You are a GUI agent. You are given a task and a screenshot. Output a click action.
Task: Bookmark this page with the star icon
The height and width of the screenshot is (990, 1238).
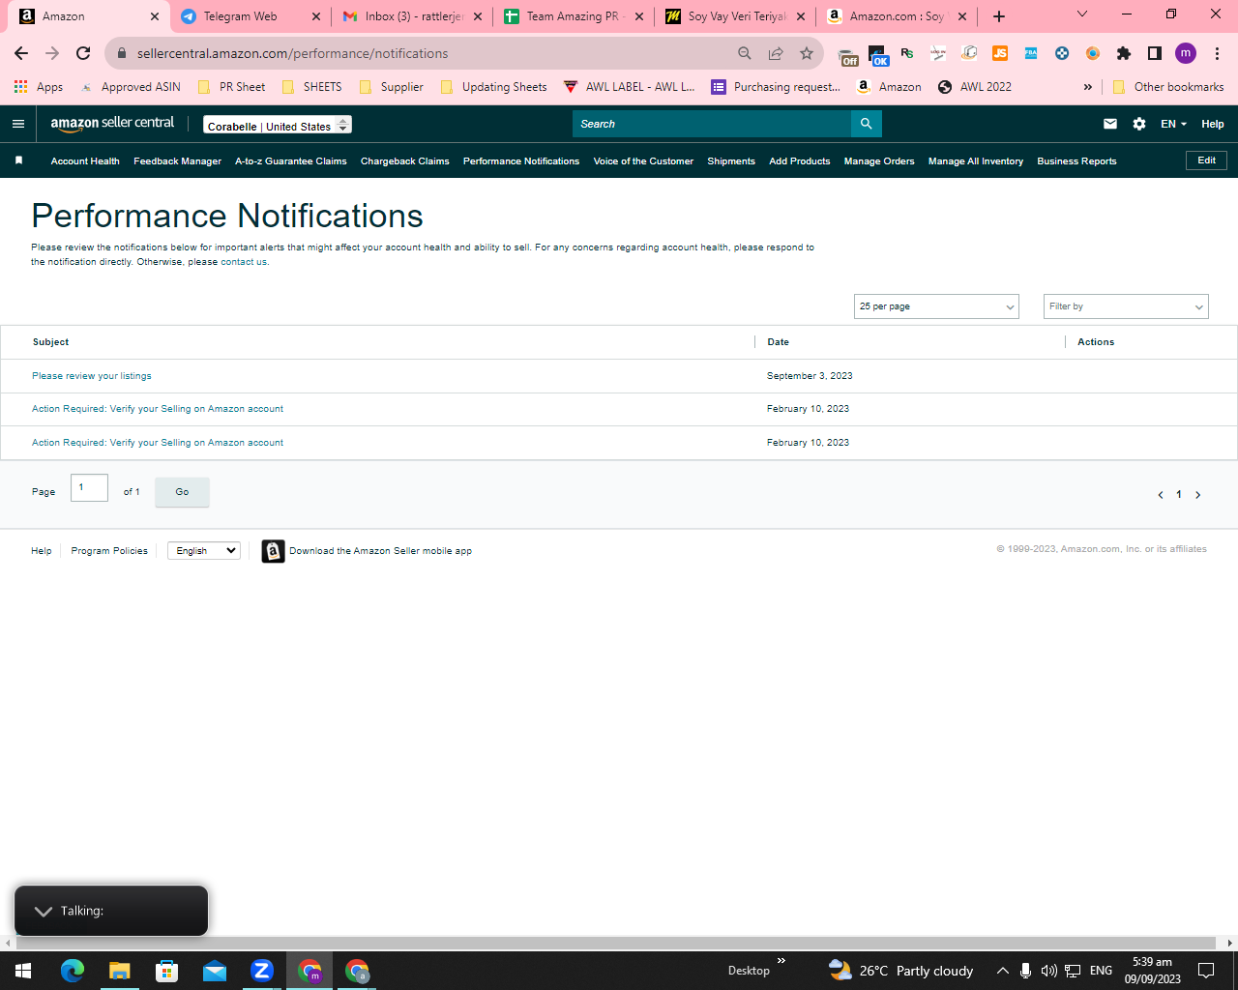coord(807,53)
